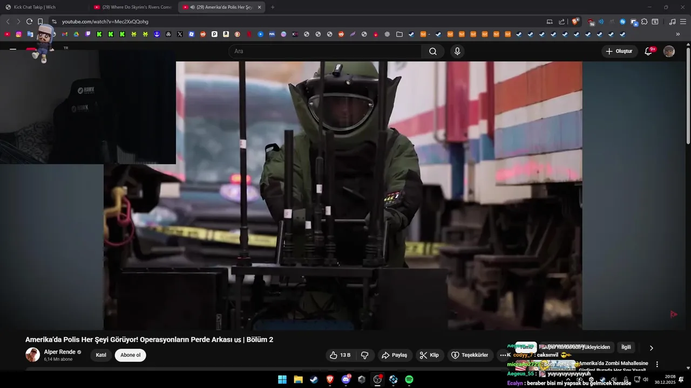
Task: Open the Windows Start menu
Action: [x=282, y=379]
